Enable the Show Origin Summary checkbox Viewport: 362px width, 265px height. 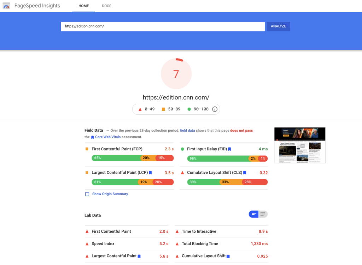click(x=87, y=194)
